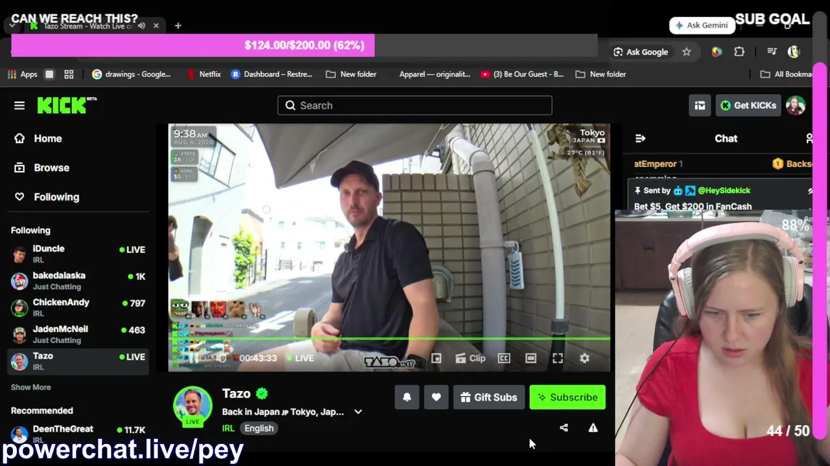Open iDuncle channel in Following list
The width and height of the screenshot is (830, 466).
[x=78, y=254]
